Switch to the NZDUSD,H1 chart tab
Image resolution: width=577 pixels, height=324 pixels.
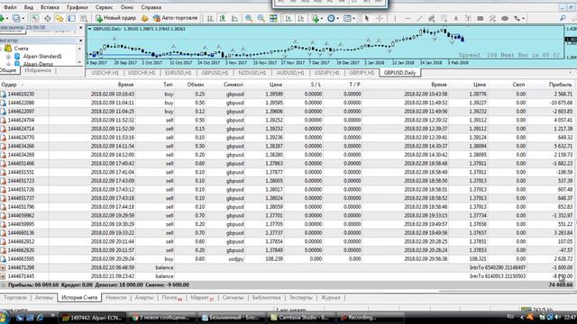[x=252, y=73]
